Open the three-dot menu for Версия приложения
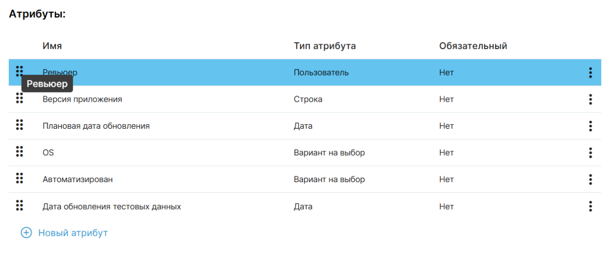611x255 pixels. point(590,99)
